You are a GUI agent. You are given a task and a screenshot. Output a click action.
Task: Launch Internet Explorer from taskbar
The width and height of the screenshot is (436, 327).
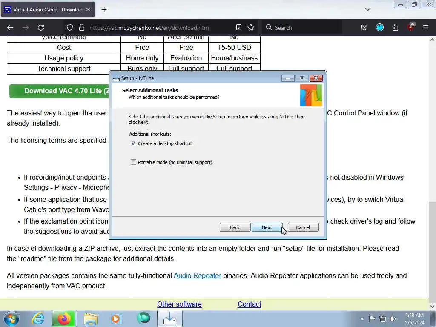[38, 318]
